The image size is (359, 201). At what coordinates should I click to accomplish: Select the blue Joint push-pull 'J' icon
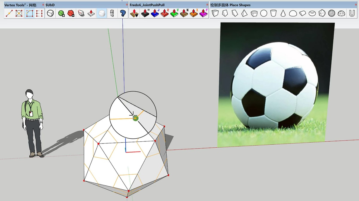pyautogui.click(x=155, y=13)
